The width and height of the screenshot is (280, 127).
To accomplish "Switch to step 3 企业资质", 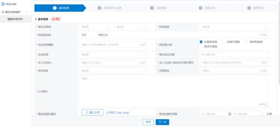I will pyautogui.click(x=158, y=8).
